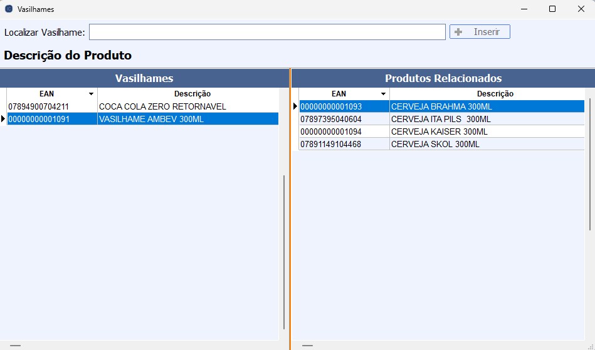Viewport: 595px width, 350px height.
Task: Click the Produtos Relacionados panel title bar
Action: 443,78
